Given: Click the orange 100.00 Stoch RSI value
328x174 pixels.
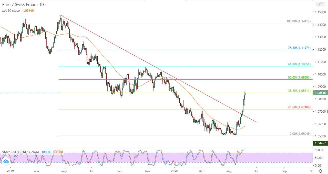Looking at the screenshot, I should (58, 152).
